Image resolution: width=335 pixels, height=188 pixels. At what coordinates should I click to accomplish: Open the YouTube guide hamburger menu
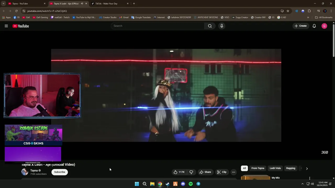click(x=6, y=26)
